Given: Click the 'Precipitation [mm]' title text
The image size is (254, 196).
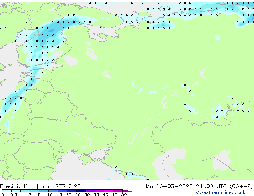Looking at the screenshot, I should tap(26, 186).
